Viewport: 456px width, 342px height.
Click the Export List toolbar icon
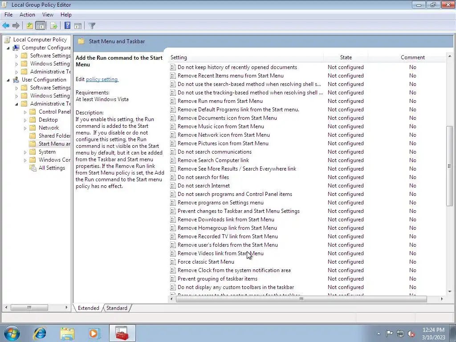pyautogui.click(x=53, y=25)
